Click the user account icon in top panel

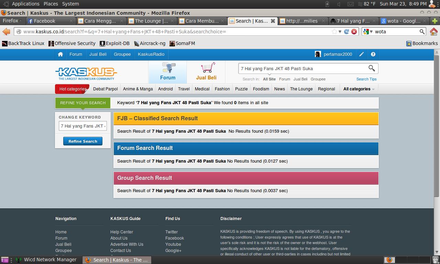[x=432, y=4]
